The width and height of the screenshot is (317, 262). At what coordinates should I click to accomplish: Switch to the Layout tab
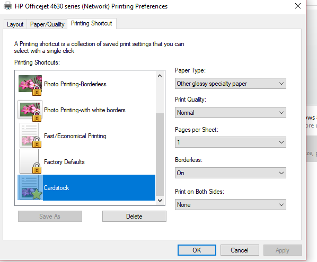[15, 24]
